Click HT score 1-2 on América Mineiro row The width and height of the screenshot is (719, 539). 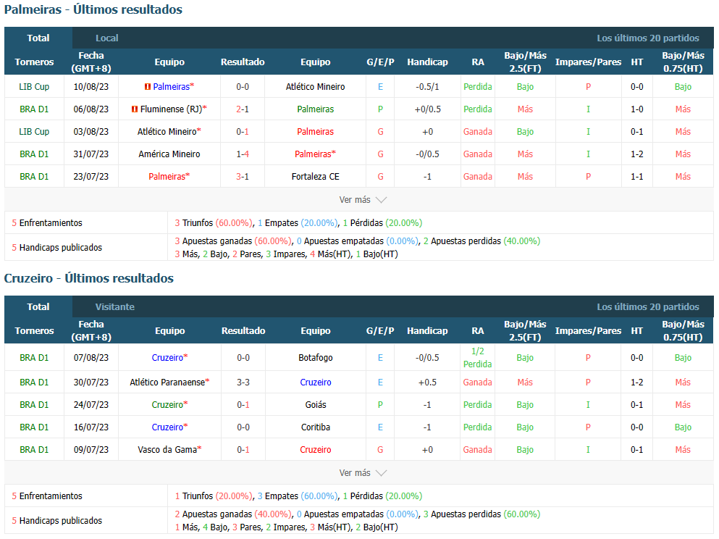(x=636, y=154)
